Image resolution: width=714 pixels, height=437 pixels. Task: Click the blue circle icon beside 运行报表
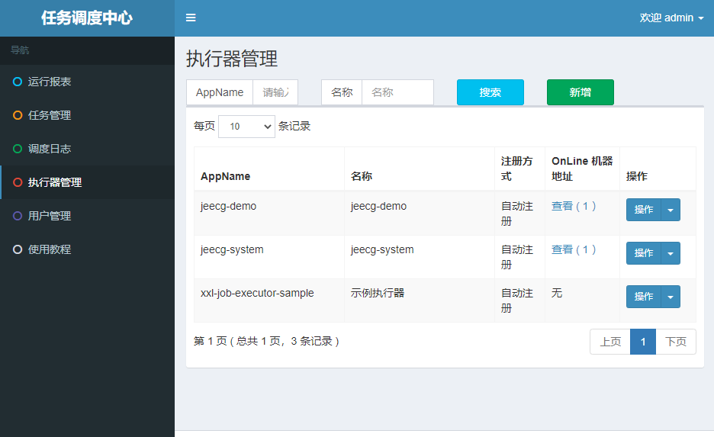pos(18,82)
